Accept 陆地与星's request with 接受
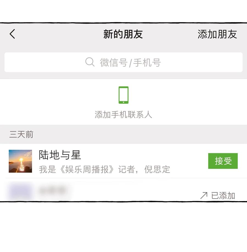The width and height of the screenshot is (247, 252). [x=223, y=161]
